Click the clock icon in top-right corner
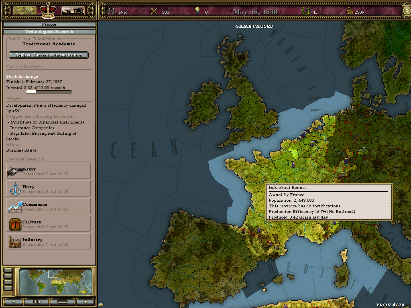Screen dimensions: 411x308 pyautogui.click(x=406, y=11)
